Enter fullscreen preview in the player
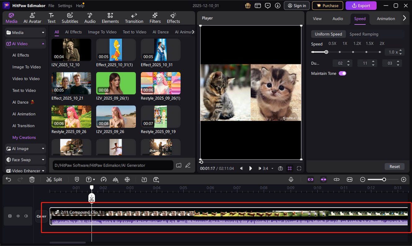Image resolution: width=412 pixels, height=246 pixels. click(x=299, y=168)
